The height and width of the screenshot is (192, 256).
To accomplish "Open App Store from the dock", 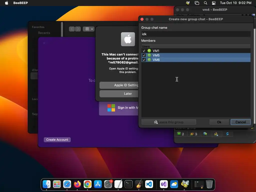I will [x=98, y=184].
